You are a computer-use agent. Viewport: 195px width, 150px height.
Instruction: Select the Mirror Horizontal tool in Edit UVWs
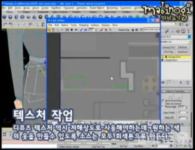pos(67,30)
